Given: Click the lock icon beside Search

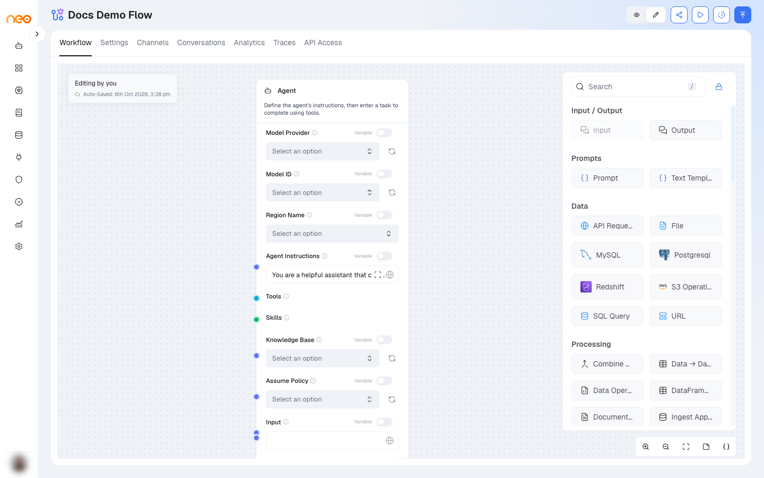Looking at the screenshot, I should click(x=719, y=87).
